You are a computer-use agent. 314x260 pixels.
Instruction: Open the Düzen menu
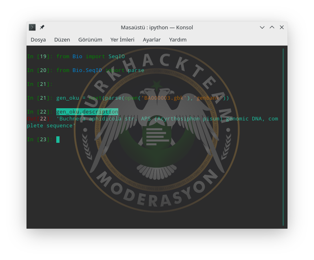62,39
